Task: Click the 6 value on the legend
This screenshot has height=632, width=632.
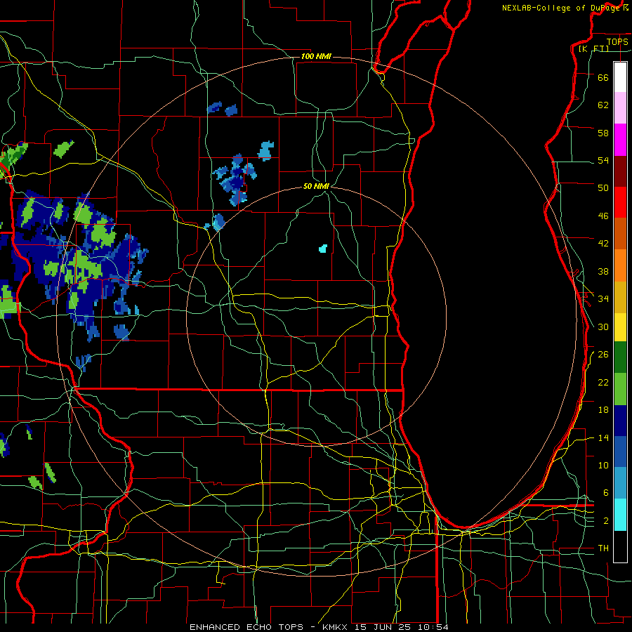Action: [605, 493]
